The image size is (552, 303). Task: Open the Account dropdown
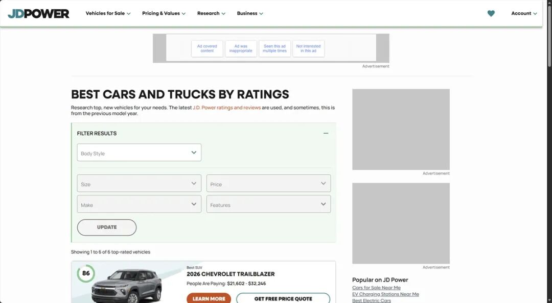point(524,13)
